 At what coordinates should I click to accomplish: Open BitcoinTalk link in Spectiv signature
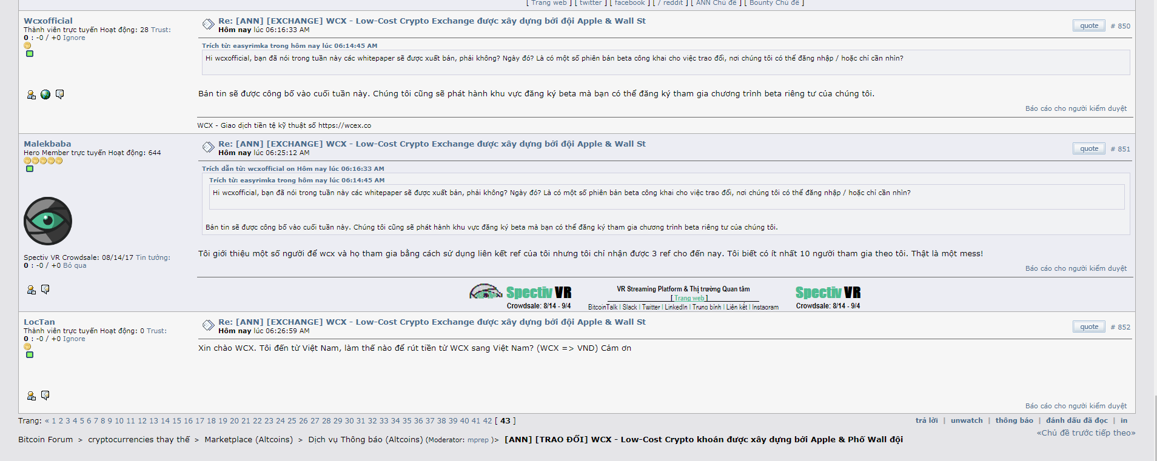pos(603,307)
